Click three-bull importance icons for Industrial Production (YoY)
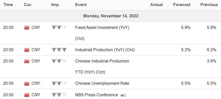This screenshot has height=99, width=221. (59, 50)
